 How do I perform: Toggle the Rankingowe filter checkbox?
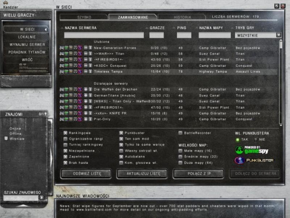coord(66,133)
